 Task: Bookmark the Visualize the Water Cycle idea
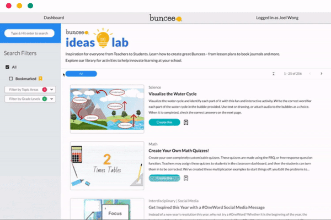point(186,122)
